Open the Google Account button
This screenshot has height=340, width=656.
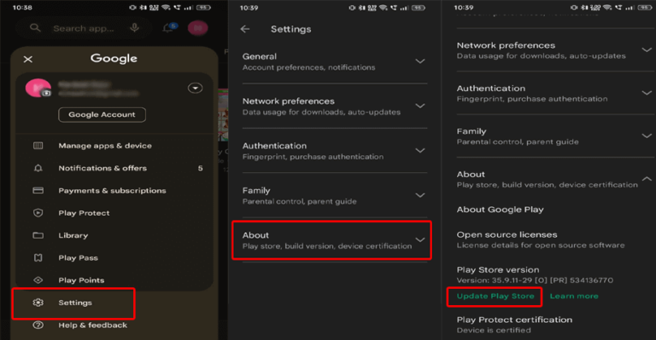tap(102, 115)
